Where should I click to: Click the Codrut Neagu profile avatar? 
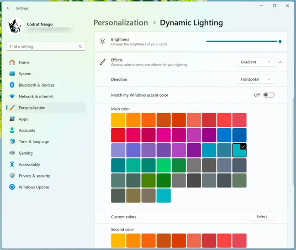pos(16,26)
